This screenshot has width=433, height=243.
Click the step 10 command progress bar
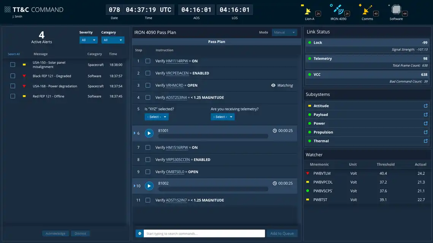213,189
